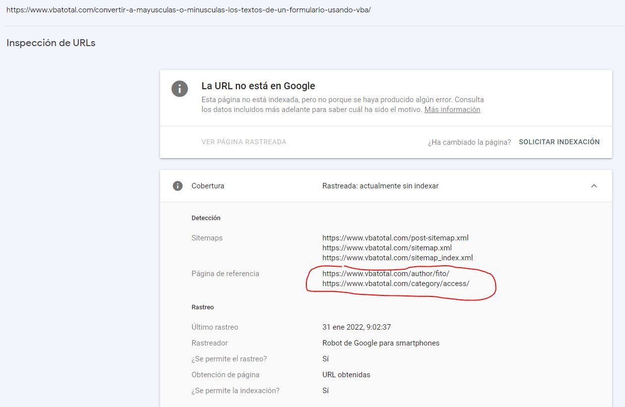Click the 'Página de referencia' label
Screen dimensions: 625x407
click(x=225, y=274)
